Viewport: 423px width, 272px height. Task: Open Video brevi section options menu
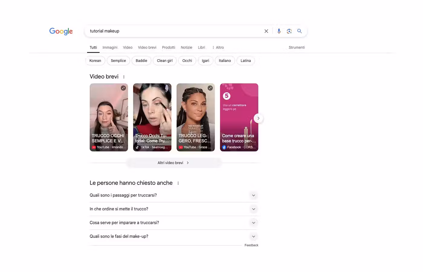124,77
